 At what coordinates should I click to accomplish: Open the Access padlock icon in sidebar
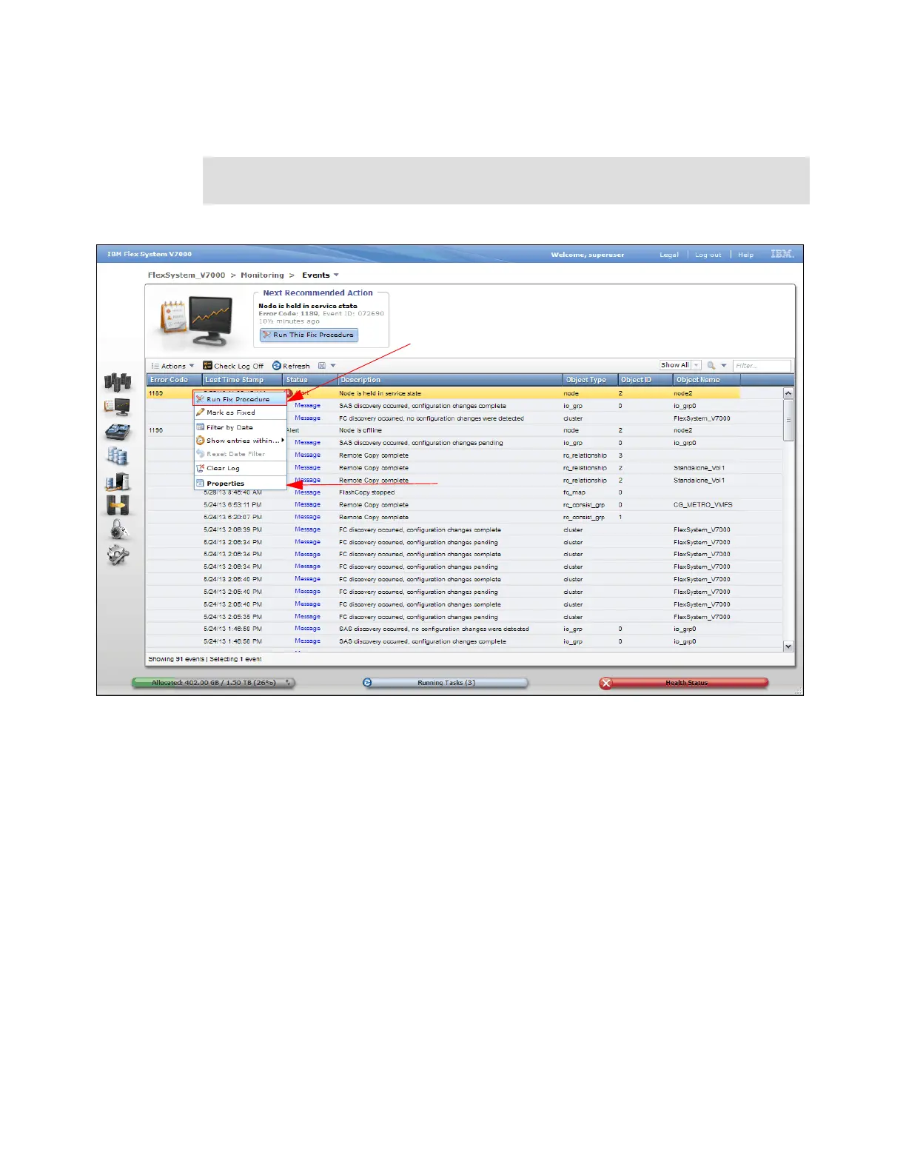(118, 529)
